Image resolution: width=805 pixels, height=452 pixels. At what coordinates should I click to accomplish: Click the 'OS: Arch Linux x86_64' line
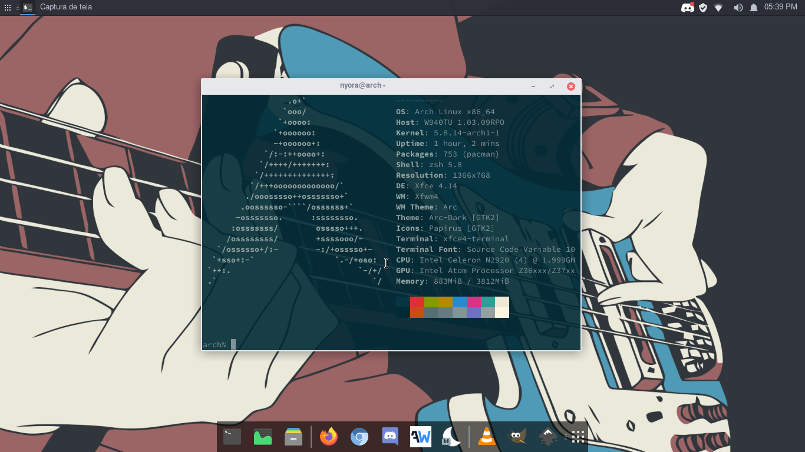click(x=446, y=112)
